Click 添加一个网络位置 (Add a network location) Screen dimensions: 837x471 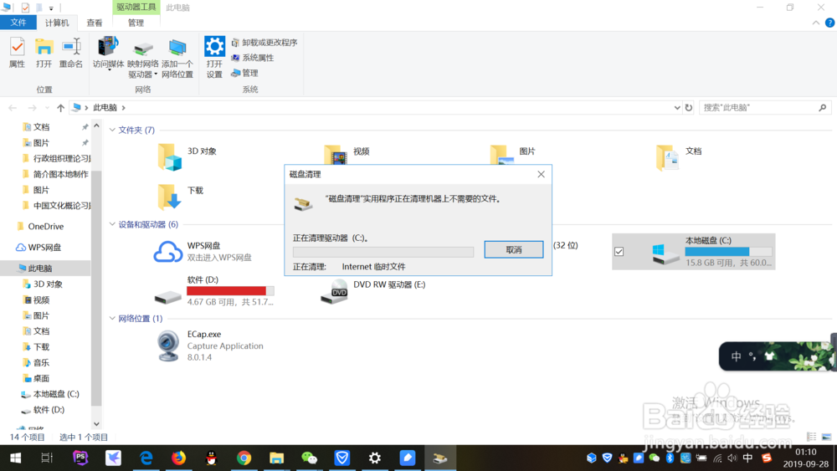pyautogui.click(x=177, y=58)
